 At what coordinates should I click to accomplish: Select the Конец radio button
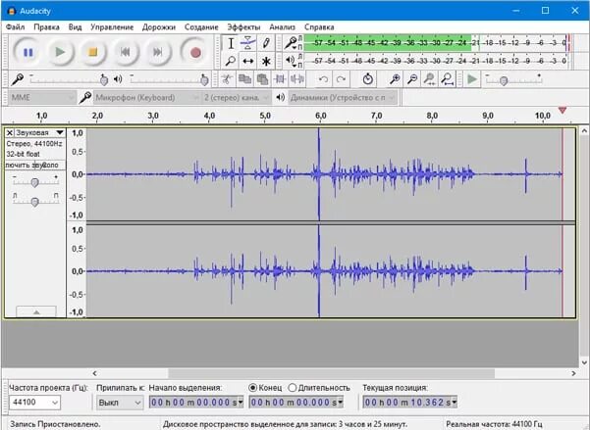pos(253,388)
